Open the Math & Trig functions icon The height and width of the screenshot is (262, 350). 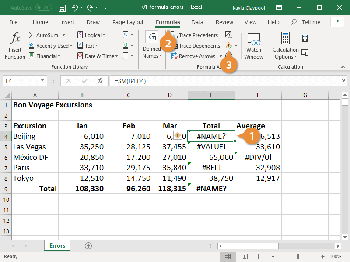pos(126,45)
